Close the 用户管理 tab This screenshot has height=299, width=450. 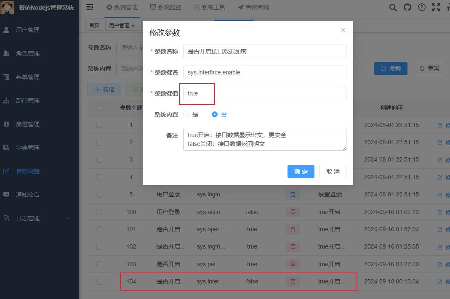(x=133, y=25)
